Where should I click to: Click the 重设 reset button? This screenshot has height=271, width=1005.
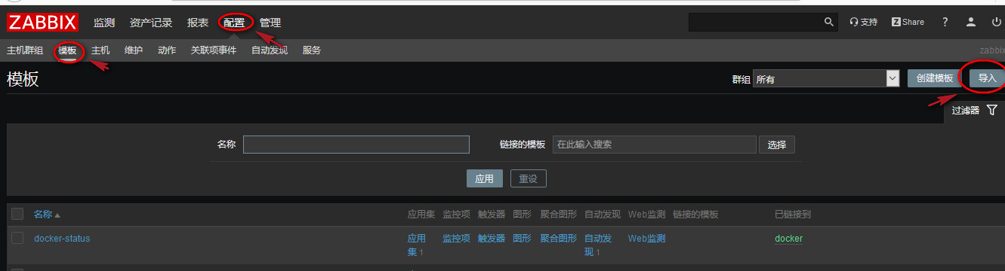(x=529, y=178)
